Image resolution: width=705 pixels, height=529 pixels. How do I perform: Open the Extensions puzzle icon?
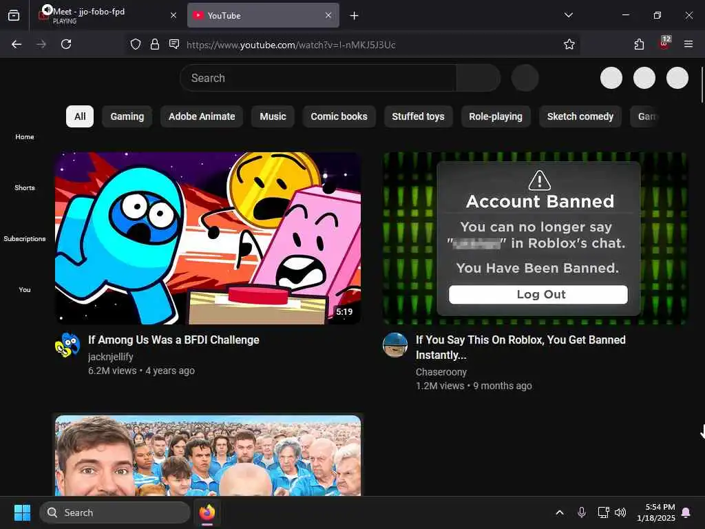[639, 44]
